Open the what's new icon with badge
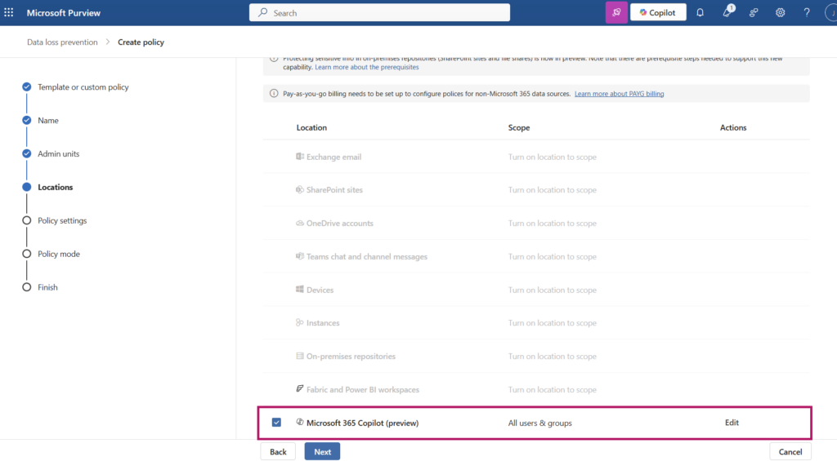The height and width of the screenshot is (461, 837). (727, 11)
